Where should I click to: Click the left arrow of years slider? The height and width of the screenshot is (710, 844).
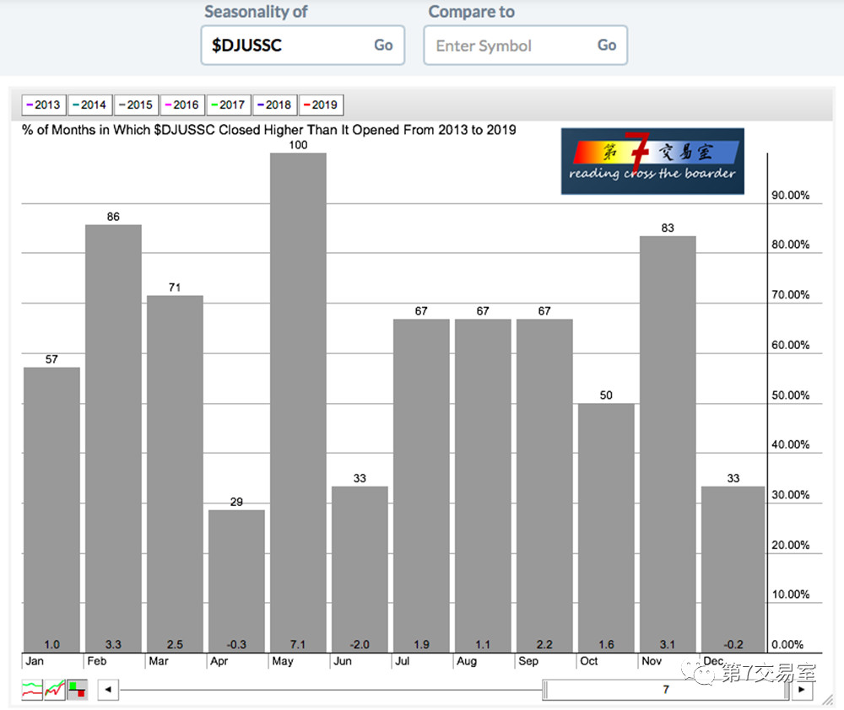click(107, 690)
